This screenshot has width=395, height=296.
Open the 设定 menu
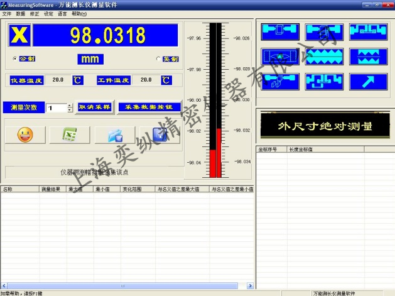click(48, 13)
